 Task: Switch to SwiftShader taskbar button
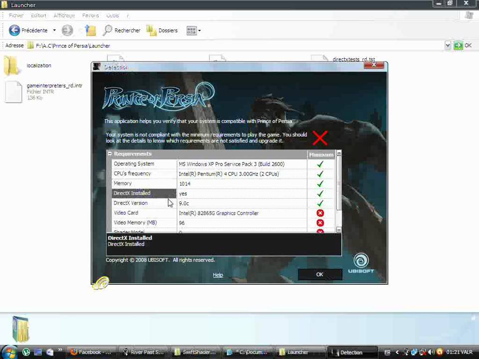[196, 352]
